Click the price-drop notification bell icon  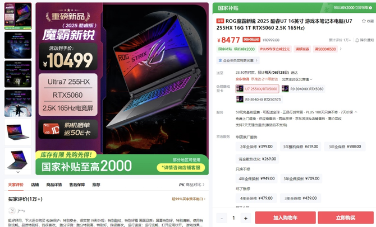[x=357, y=40]
